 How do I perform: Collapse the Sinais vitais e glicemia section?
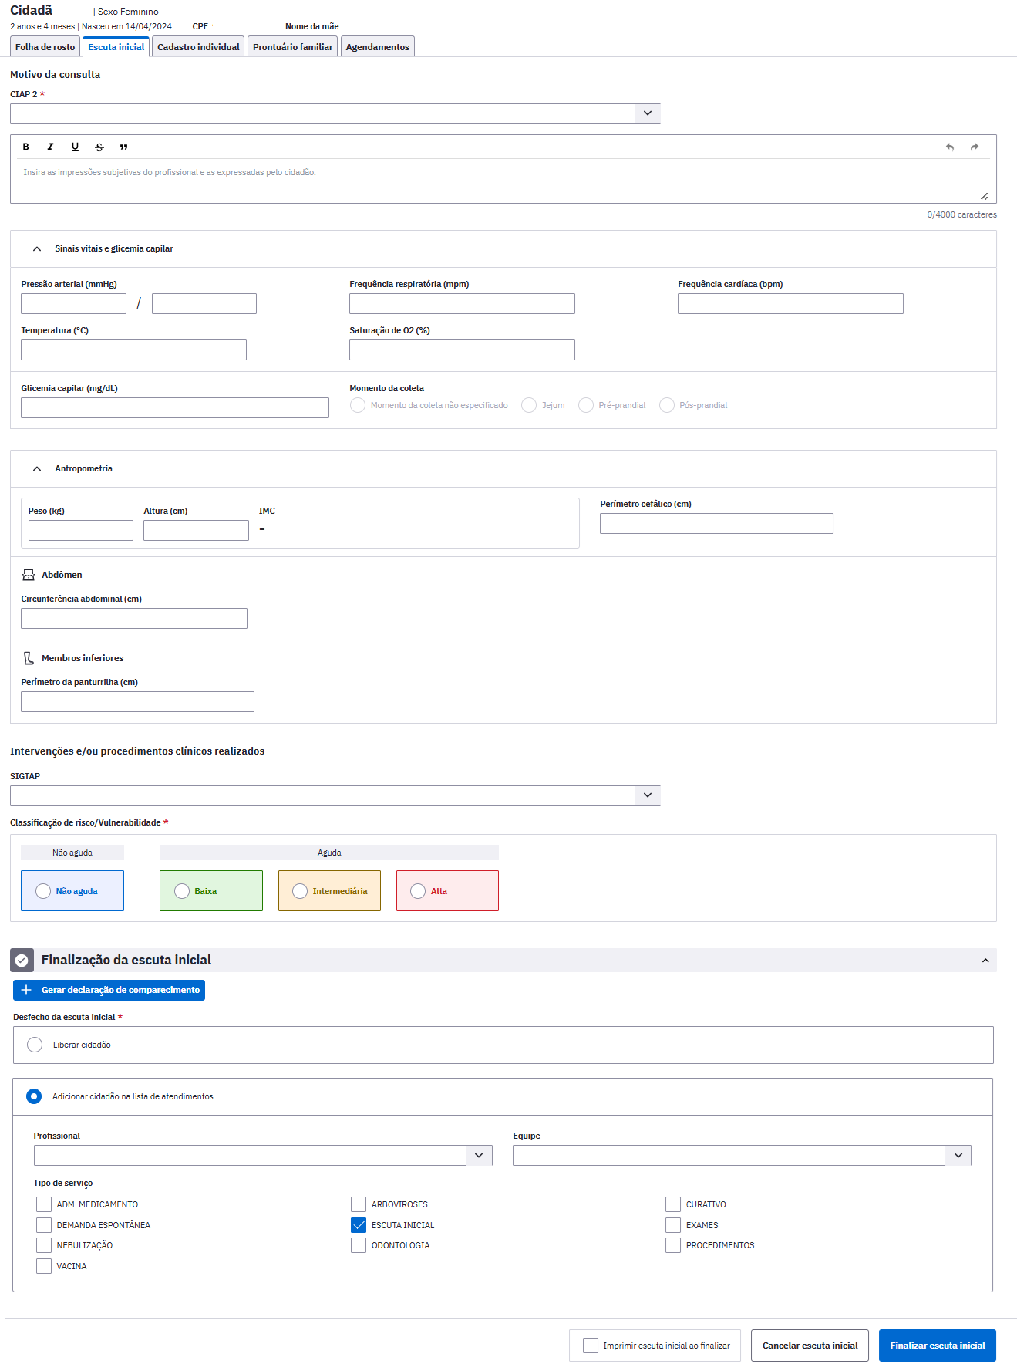[37, 249]
